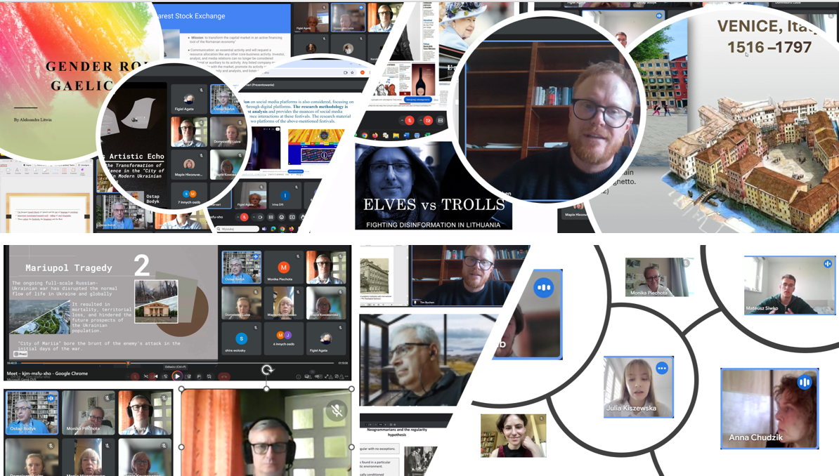
Task: Expand camera options chevron above Elves vs Trolls
Action: click(x=421, y=120)
